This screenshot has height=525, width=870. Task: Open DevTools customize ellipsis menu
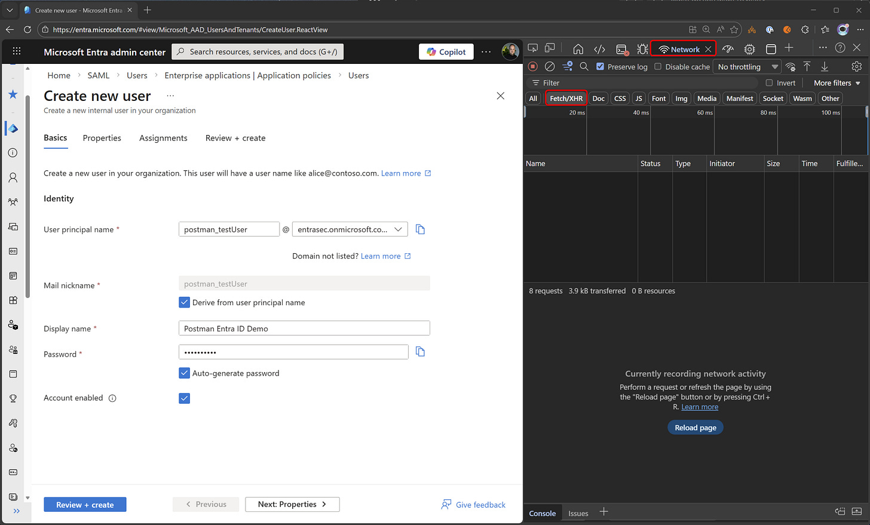[823, 48]
